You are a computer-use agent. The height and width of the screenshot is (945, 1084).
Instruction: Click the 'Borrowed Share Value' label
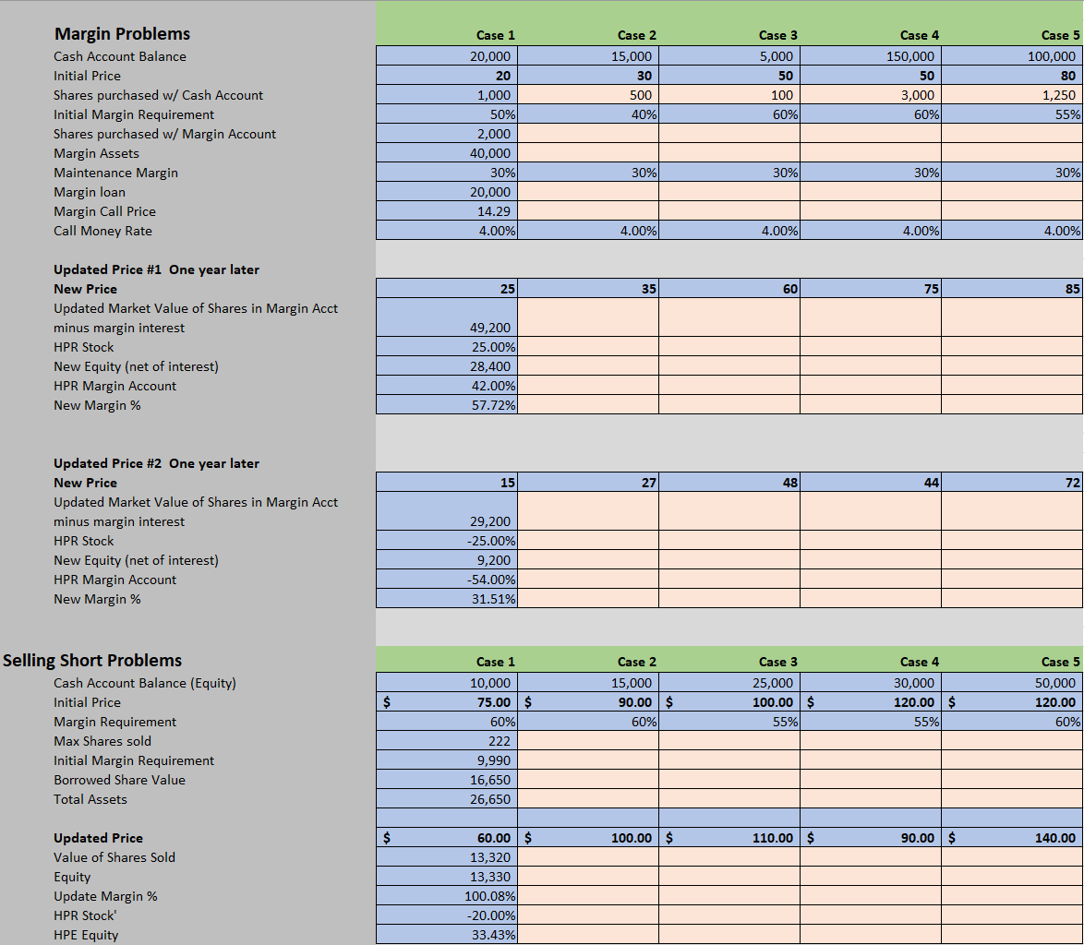pyautogui.click(x=120, y=779)
